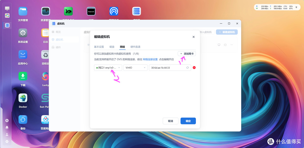This screenshot has height=148, width=304.
Task: Open the app grid launcher in dock
Action: [x=7, y=15]
